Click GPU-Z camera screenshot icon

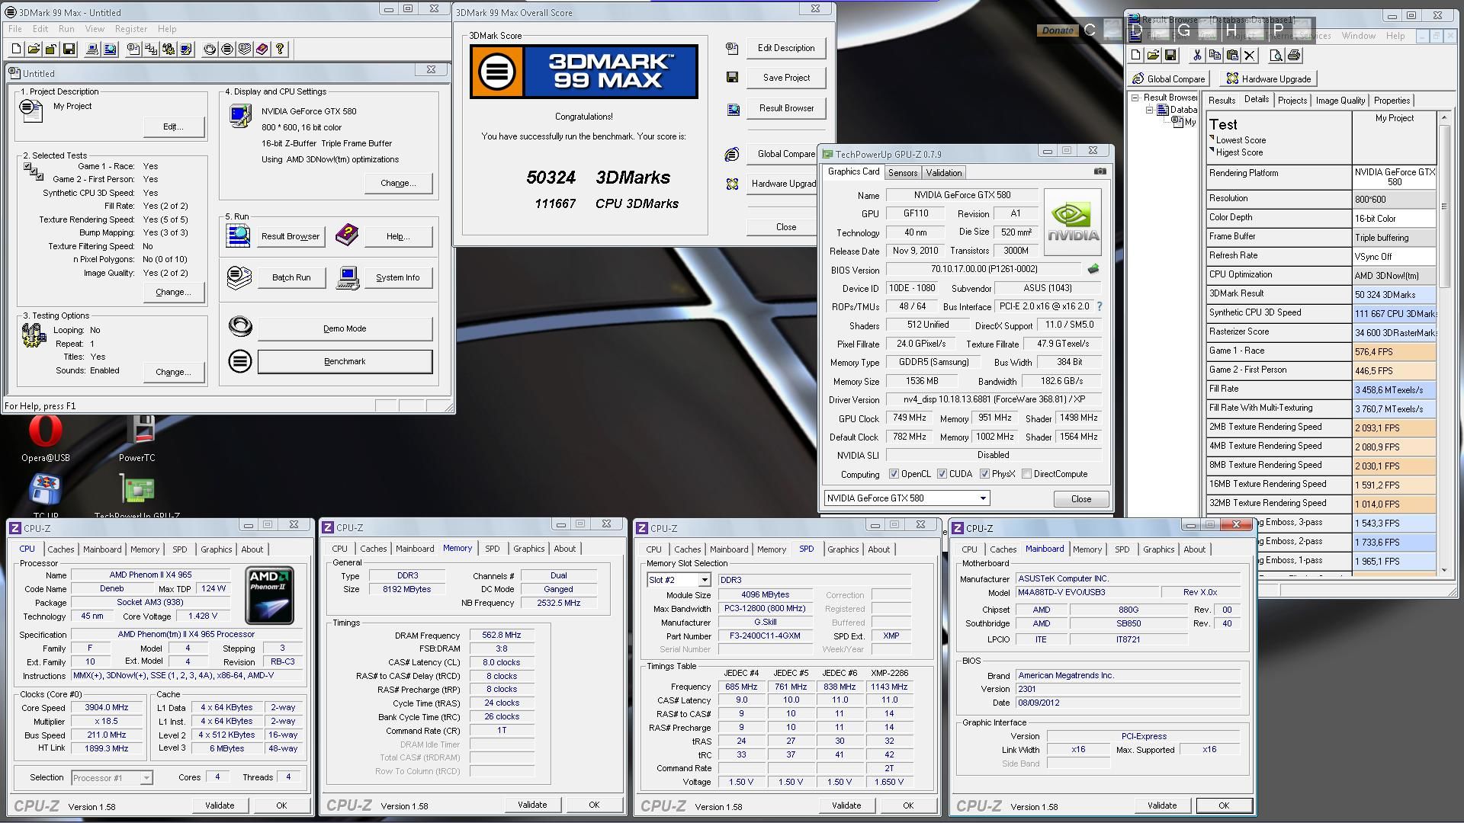[1100, 171]
